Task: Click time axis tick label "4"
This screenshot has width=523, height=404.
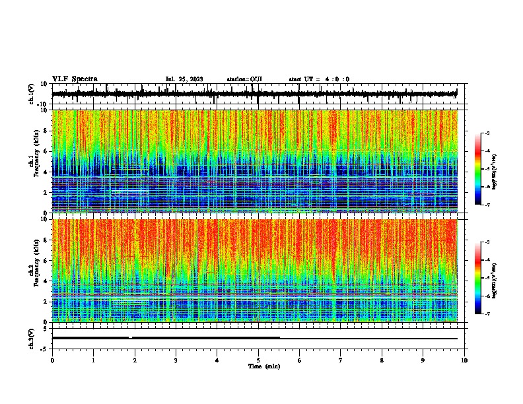Action: point(217,360)
